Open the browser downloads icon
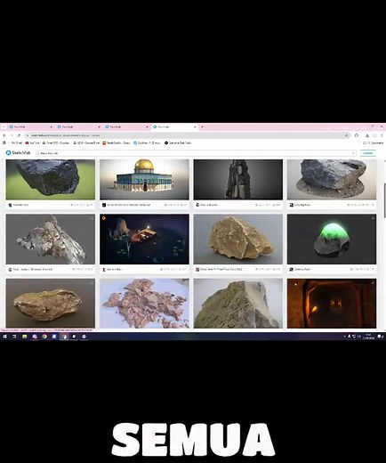386x463 pixels. coord(367,135)
